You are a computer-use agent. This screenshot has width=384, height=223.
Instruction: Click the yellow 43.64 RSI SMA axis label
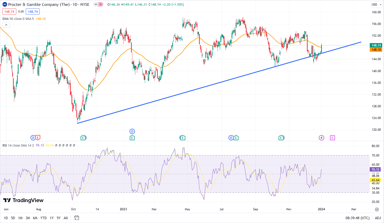coord(375,180)
